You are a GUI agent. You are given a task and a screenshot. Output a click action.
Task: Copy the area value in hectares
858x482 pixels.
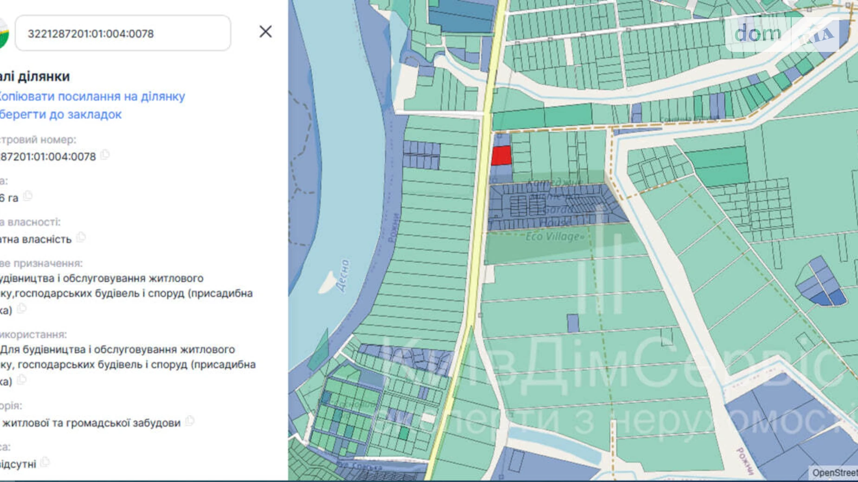(28, 196)
